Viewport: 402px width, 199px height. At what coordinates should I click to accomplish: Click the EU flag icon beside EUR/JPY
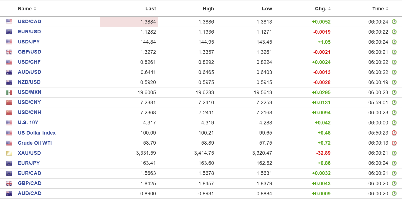(x=9, y=163)
